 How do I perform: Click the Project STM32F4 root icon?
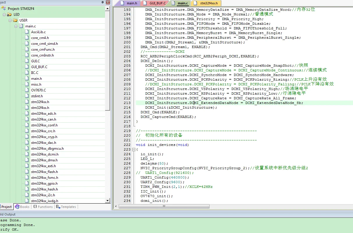pyautogui.click(x=4, y=9)
